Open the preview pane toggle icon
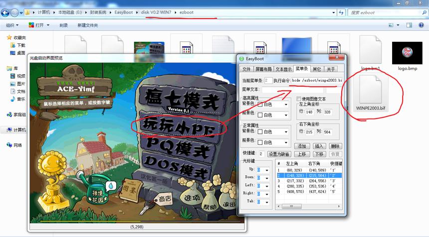Image resolution: width=429 pixels, height=237 pixels. [x=409, y=25]
